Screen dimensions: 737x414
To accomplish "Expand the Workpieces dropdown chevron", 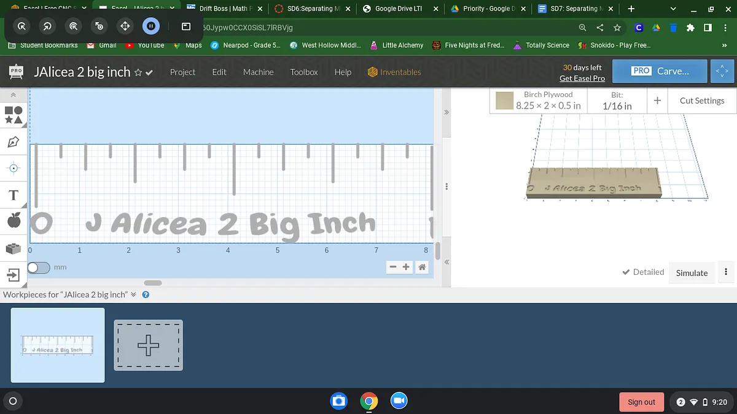I will pos(134,294).
